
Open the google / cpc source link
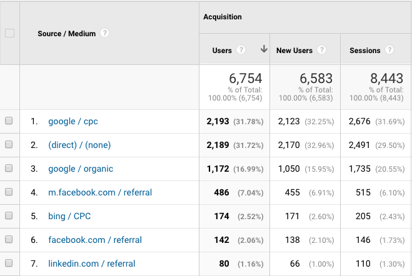pos(73,121)
